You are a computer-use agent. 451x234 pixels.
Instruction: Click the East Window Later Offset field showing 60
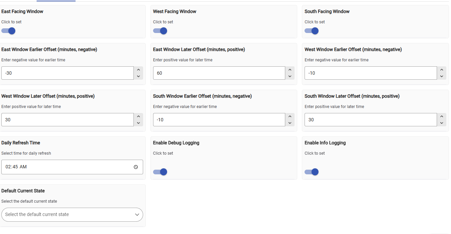tap(219, 73)
